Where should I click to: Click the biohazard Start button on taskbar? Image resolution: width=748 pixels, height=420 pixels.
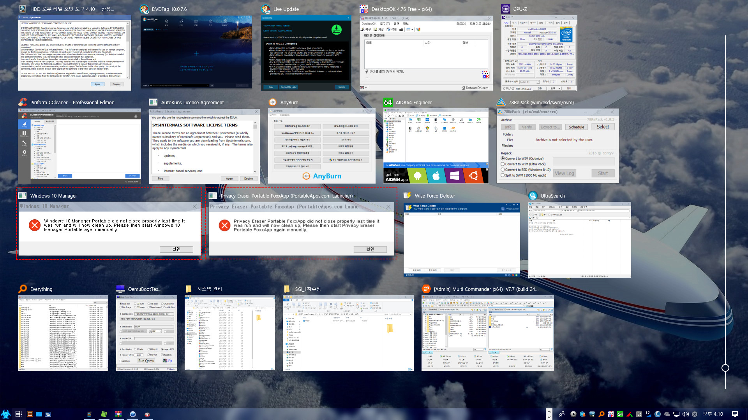pyautogui.click(x=6, y=414)
